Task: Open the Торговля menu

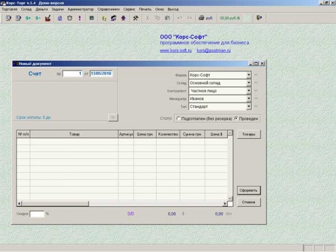Action: coord(10,10)
